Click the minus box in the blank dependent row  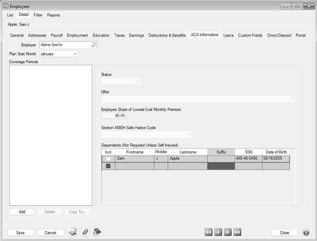108,166
